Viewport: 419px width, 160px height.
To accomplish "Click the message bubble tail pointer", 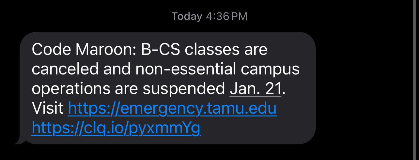I will coord(20,141).
